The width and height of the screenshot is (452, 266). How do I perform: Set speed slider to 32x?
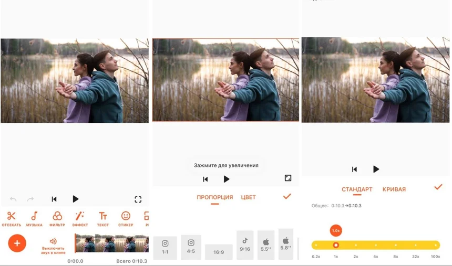pos(415,245)
